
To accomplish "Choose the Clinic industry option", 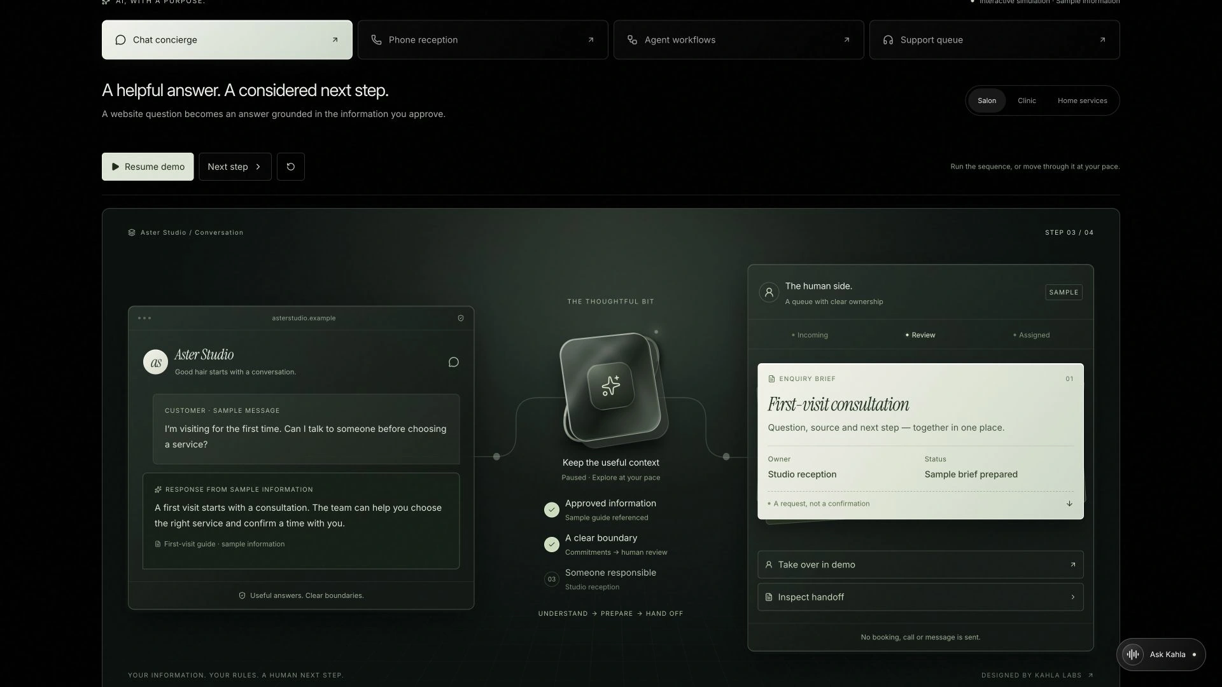I will pos(1027,101).
